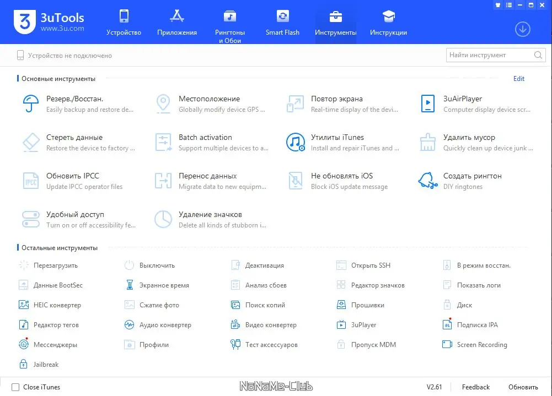Viewport: 552px width, 396px height.
Task: Open the Мессенджеры icon
Action: (x=24, y=344)
